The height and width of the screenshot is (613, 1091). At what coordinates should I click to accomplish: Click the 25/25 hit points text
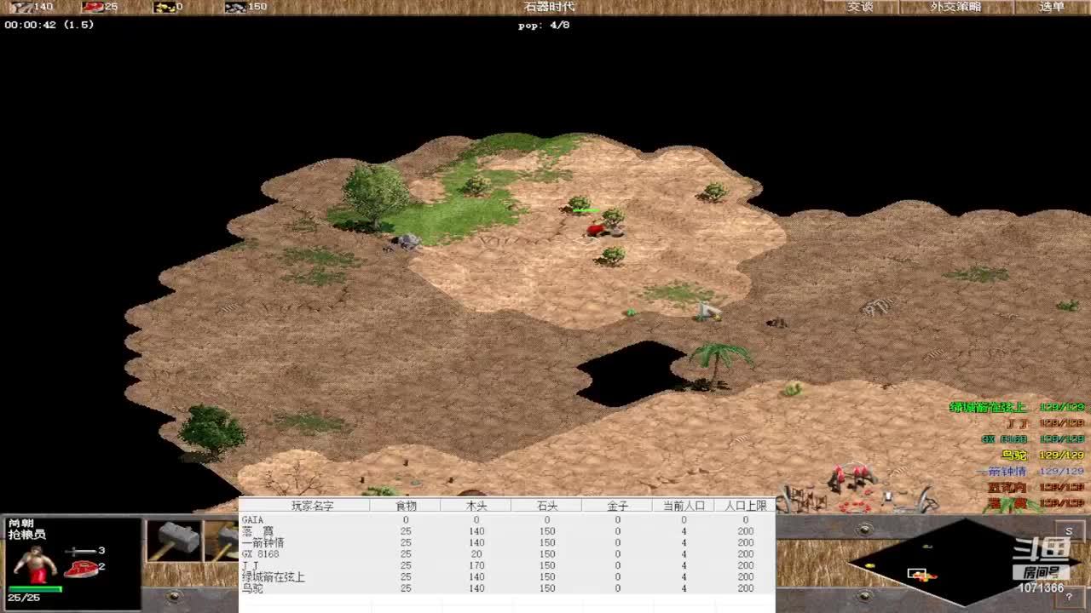coord(24,599)
